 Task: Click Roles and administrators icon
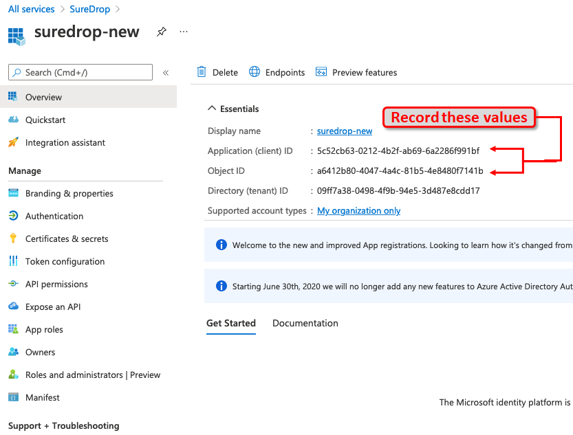pyautogui.click(x=13, y=375)
